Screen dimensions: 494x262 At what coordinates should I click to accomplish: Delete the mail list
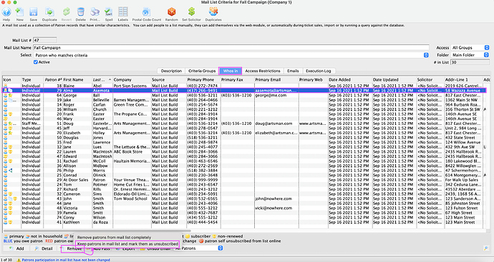pyautogui.click(x=81, y=13)
